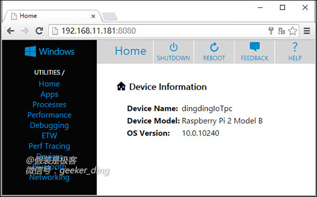Open the Performance page link
Screen dimensions: 317x197
[49, 115]
